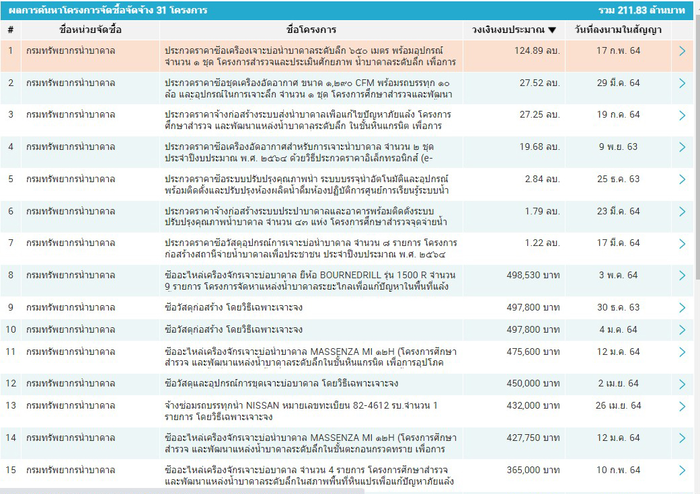The height and width of the screenshot is (494, 700).
Task: Open row 7 project description
Action: [311, 249]
